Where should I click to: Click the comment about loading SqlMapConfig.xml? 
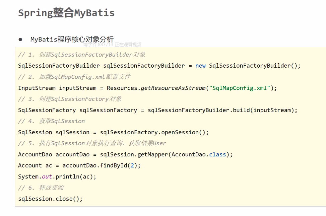click(74, 77)
